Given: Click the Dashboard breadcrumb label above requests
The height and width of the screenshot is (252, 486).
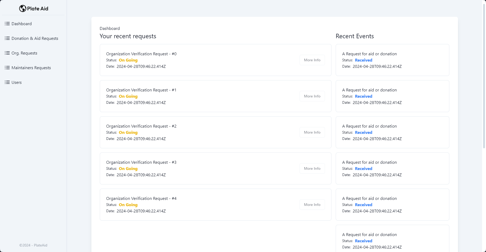Looking at the screenshot, I should [x=110, y=28].
